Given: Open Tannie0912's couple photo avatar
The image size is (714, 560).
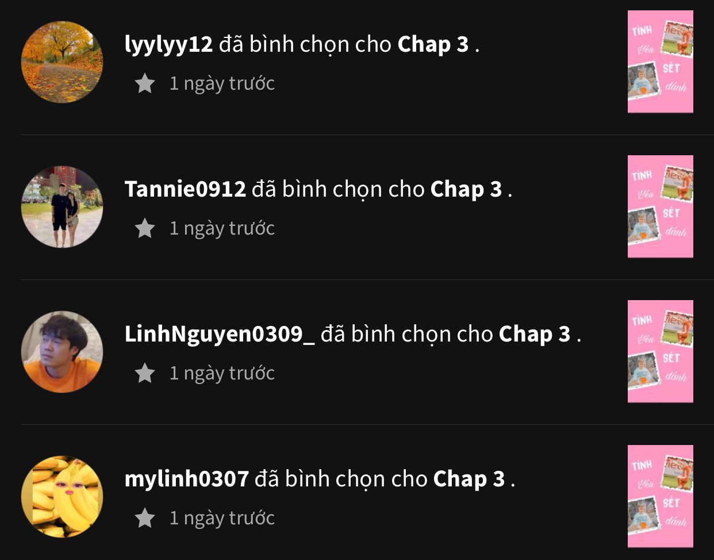Looking at the screenshot, I should (62, 207).
